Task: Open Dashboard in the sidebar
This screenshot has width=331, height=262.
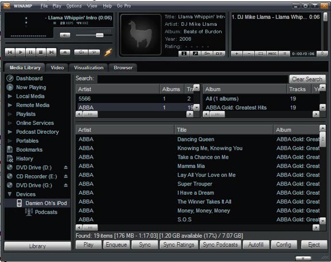Action: (x=29, y=79)
